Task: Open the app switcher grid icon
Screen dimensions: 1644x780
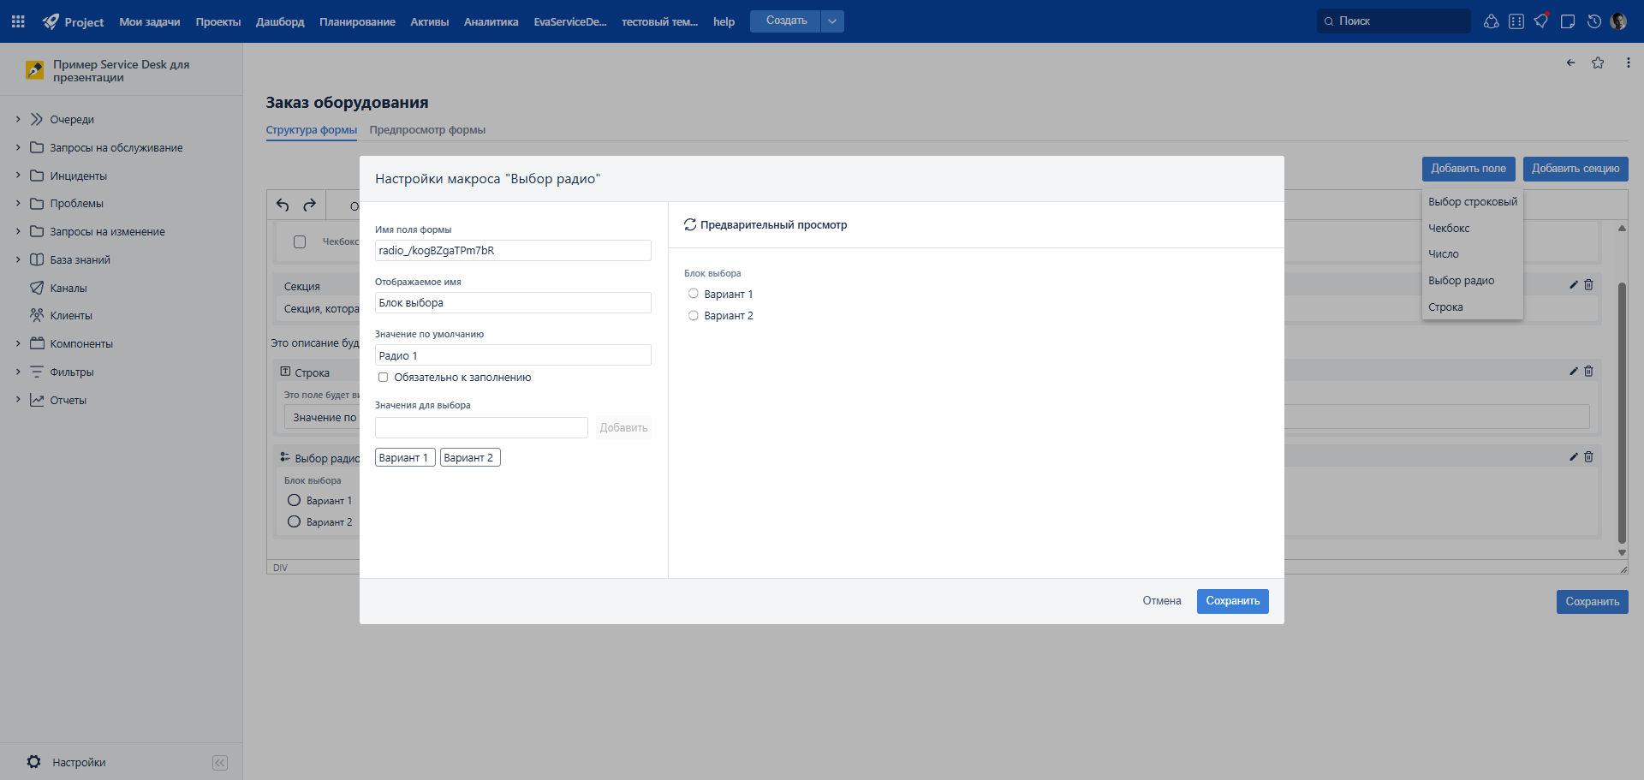Action: click(18, 21)
